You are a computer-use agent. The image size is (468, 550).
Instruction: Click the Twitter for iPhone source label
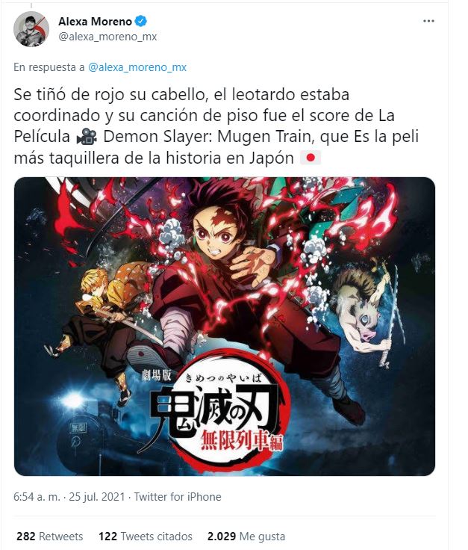(x=178, y=497)
